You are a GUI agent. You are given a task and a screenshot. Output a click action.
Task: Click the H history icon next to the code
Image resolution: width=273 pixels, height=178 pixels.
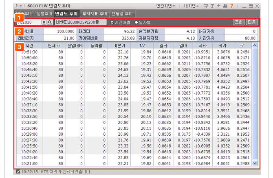point(44,22)
